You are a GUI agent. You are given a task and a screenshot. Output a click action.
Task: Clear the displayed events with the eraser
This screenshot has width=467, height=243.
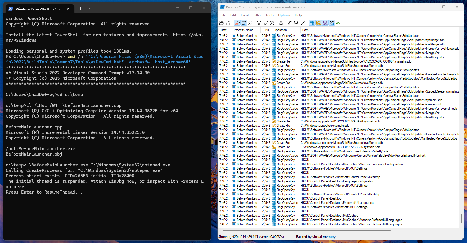(x=250, y=23)
